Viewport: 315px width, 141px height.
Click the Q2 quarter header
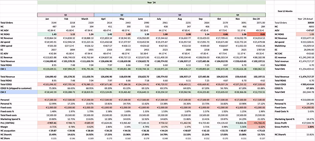(x=122, y=15)
